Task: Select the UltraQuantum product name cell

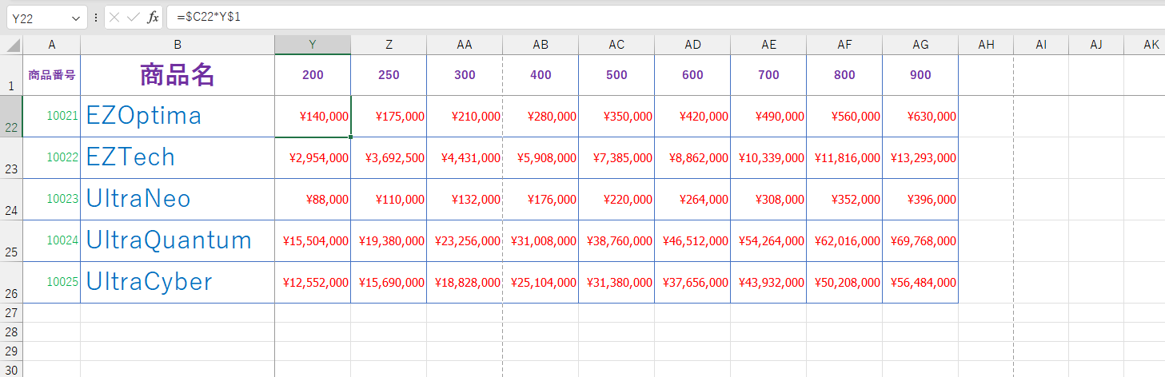Action: coord(177,240)
